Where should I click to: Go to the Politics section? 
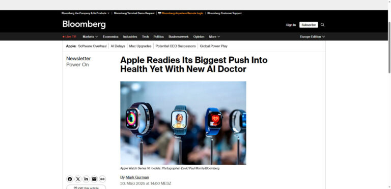pos(159,36)
